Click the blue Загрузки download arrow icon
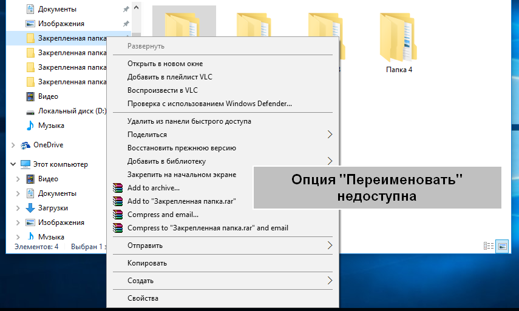The width and height of the screenshot is (519, 311). [30, 208]
